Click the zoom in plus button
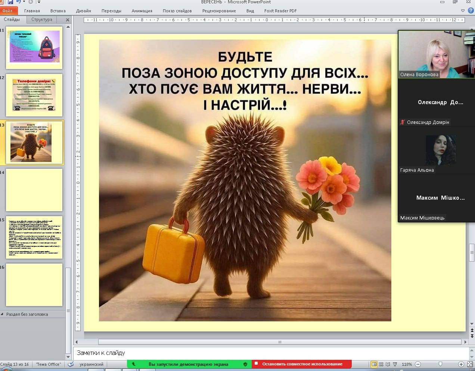This screenshot has height=371, width=475. pos(461,364)
